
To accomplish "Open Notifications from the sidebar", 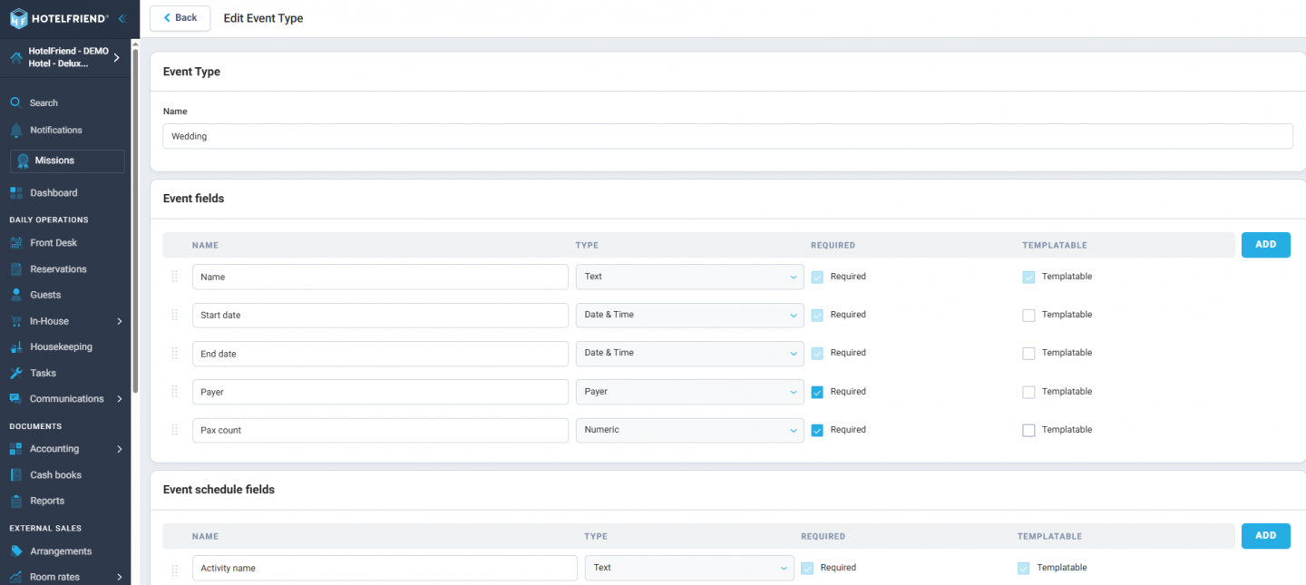I will coord(17,130).
